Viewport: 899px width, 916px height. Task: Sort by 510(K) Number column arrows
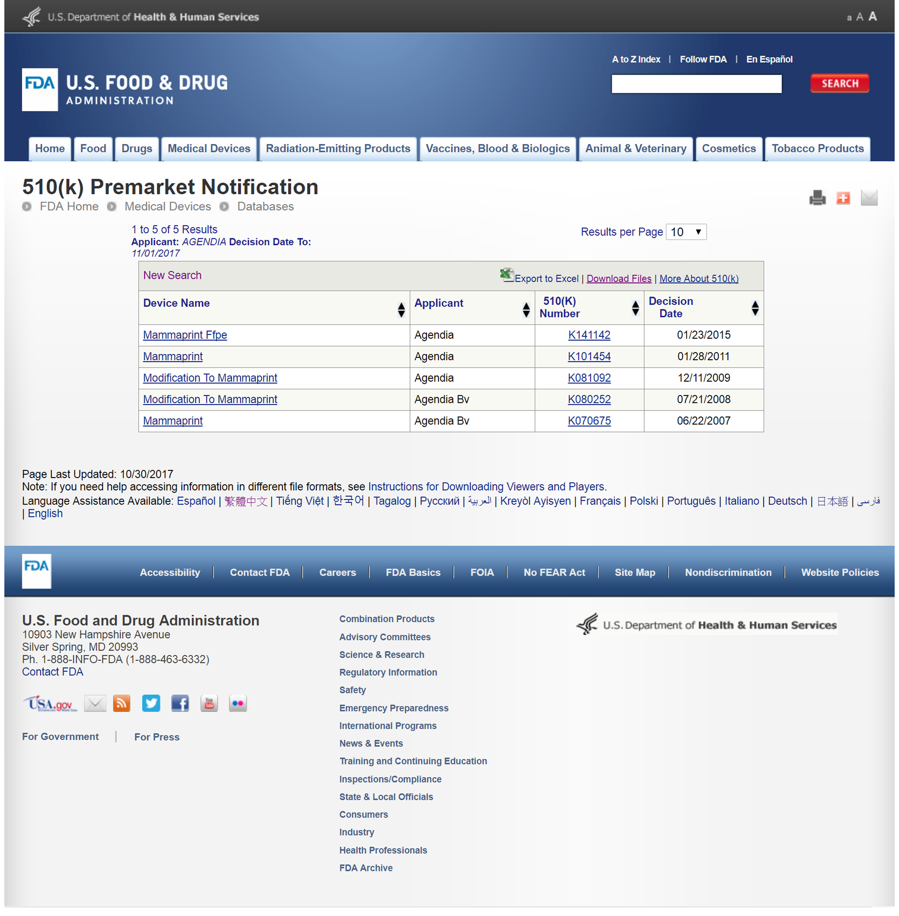635,308
